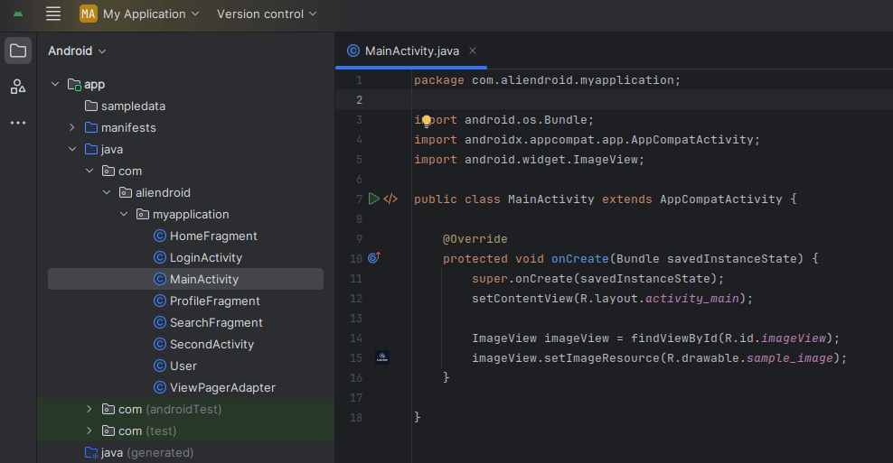The image size is (893, 463).
Task: Select the java (generated) row
Action: [185, 452]
